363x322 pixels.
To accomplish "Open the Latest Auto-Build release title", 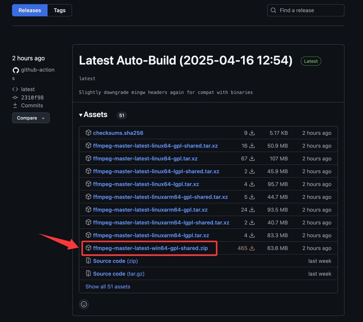I will 186,61.
